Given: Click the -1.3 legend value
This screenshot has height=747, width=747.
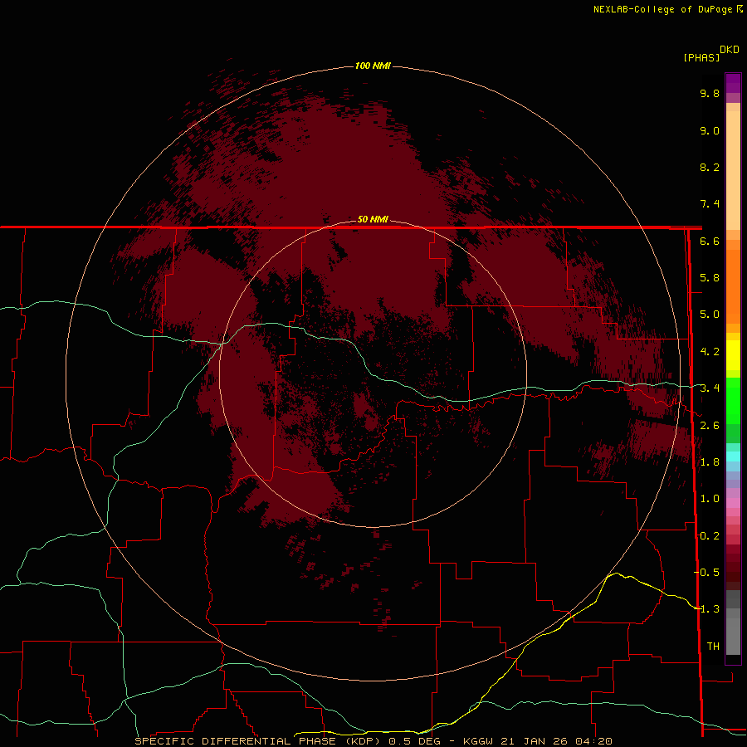Looking at the screenshot, I should point(706,609).
